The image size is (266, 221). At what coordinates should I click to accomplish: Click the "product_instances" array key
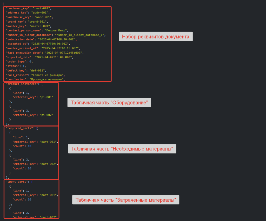pos(21,84)
